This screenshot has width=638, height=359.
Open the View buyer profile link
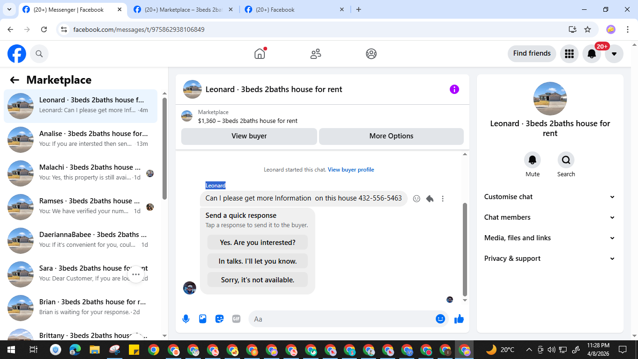tap(351, 170)
